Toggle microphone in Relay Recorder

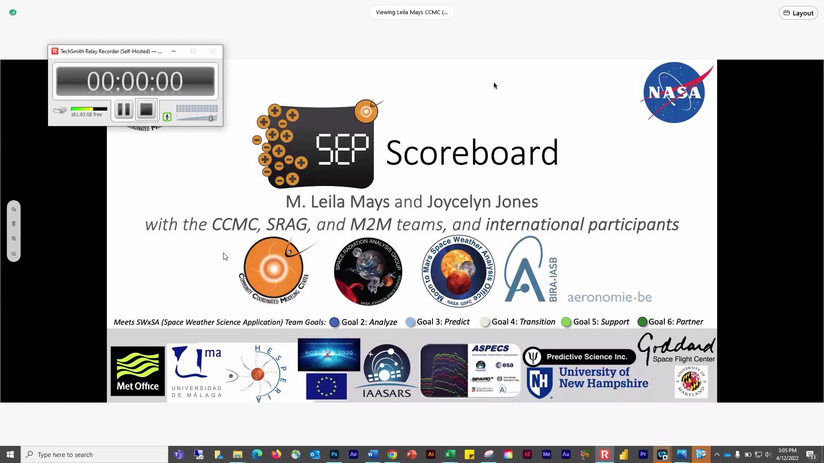coord(167,117)
